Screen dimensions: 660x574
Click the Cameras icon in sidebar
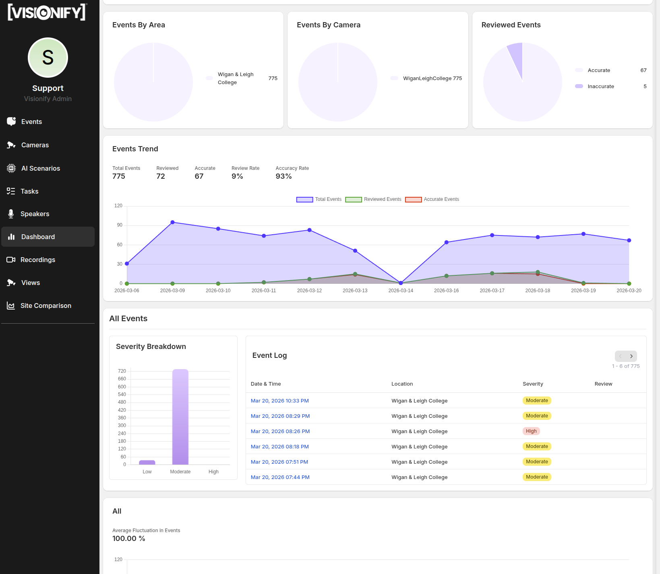pos(11,145)
